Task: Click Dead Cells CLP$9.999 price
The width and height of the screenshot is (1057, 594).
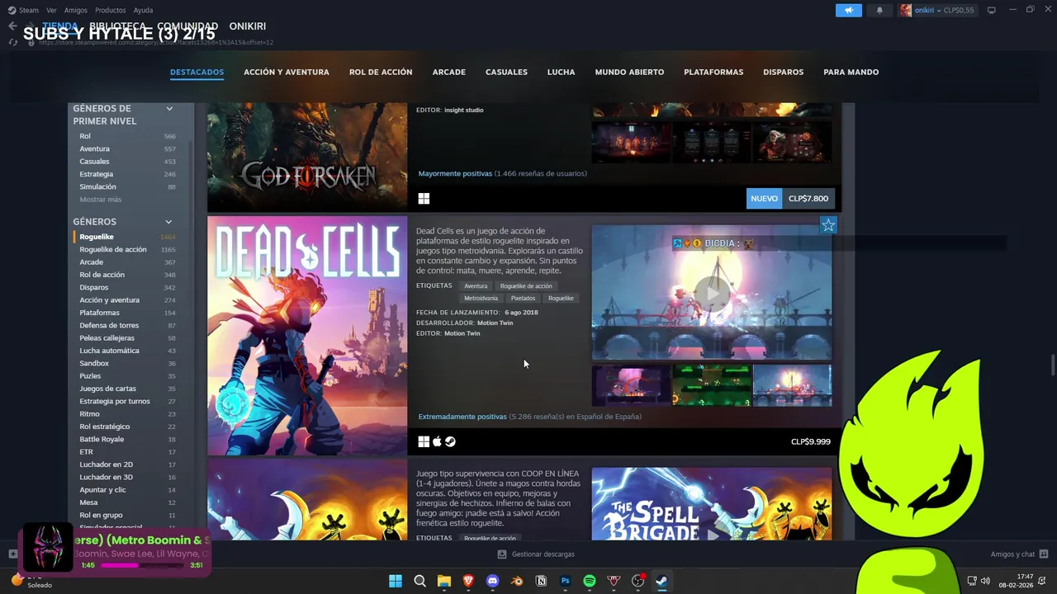Action: tap(811, 441)
